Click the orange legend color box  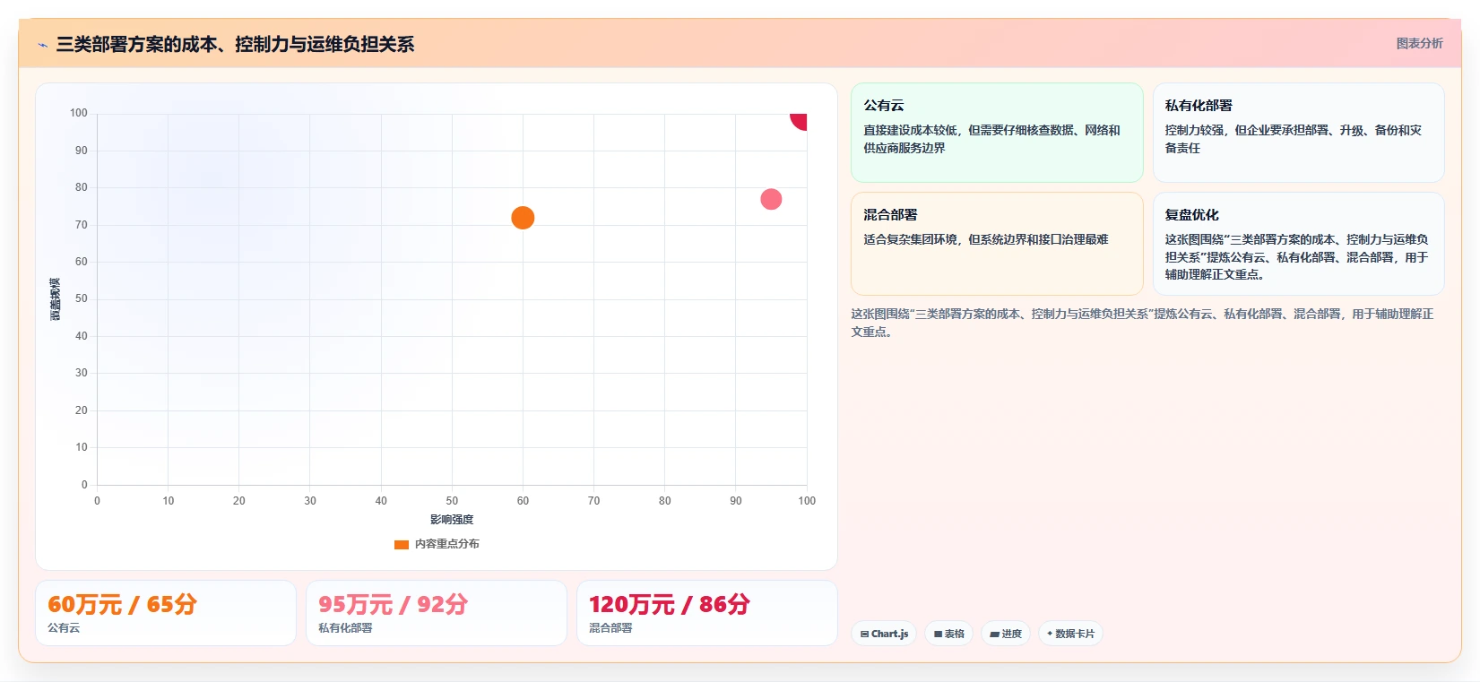402,544
